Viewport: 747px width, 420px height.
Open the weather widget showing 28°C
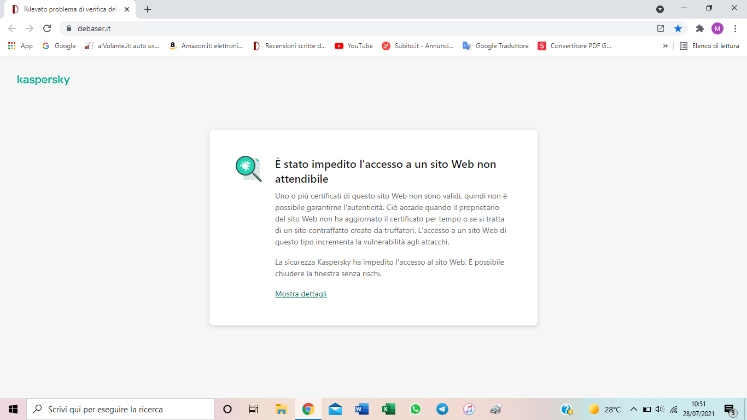click(605, 409)
